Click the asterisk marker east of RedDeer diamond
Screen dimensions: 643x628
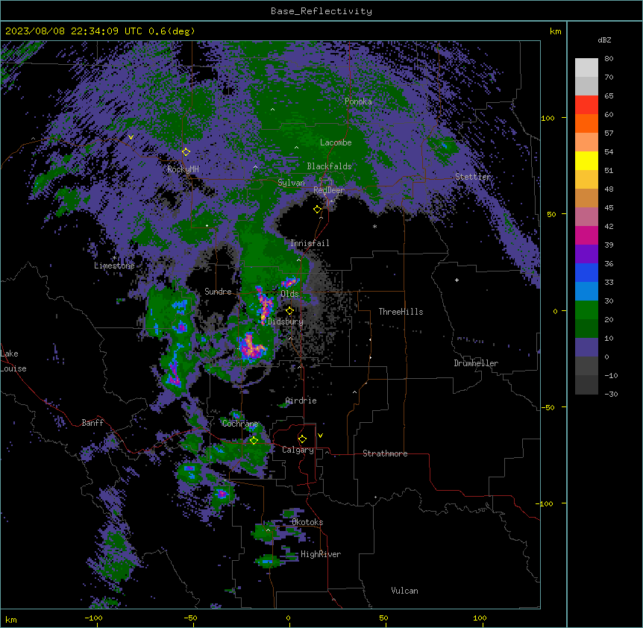point(374,226)
